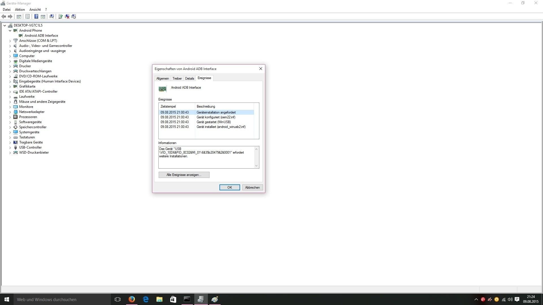Viewport: 543px width, 305px height.
Task: Select the Gerät installiert (android_winusb2.inf) event
Action: coord(206,127)
